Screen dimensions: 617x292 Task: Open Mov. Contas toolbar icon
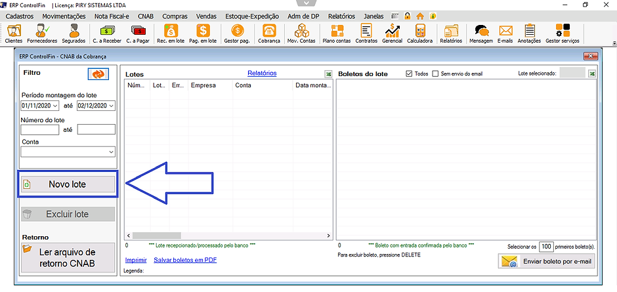pos(301,33)
